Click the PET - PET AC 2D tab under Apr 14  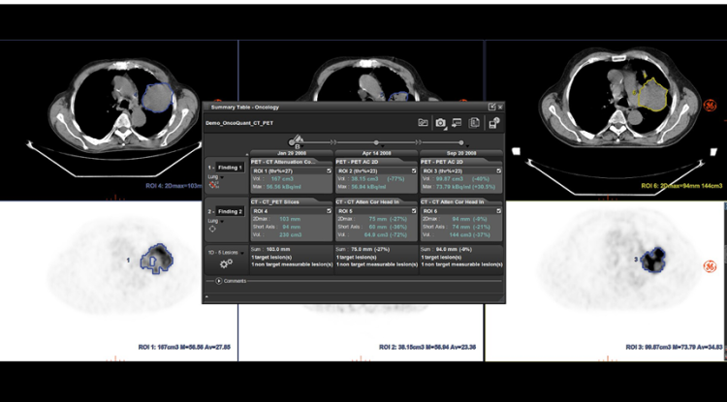(368, 162)
